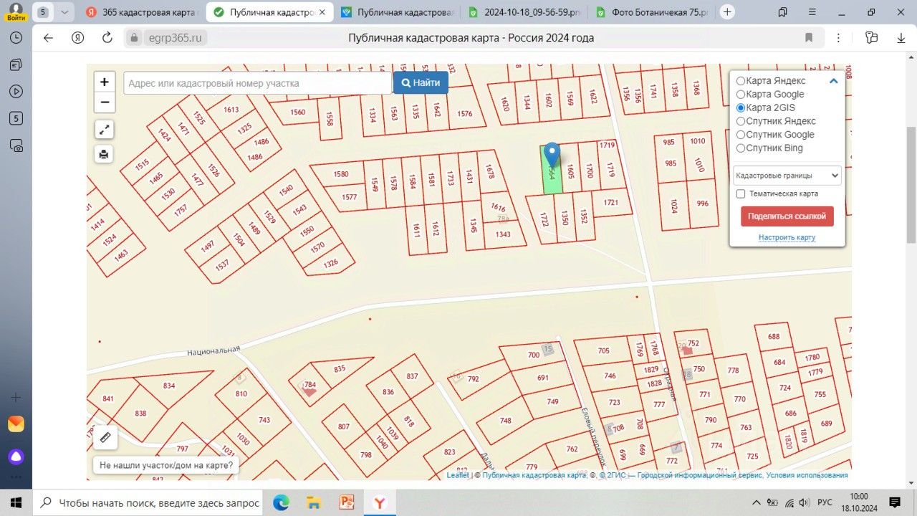Enable the Тематическая карта checkbox

point(741,193)
